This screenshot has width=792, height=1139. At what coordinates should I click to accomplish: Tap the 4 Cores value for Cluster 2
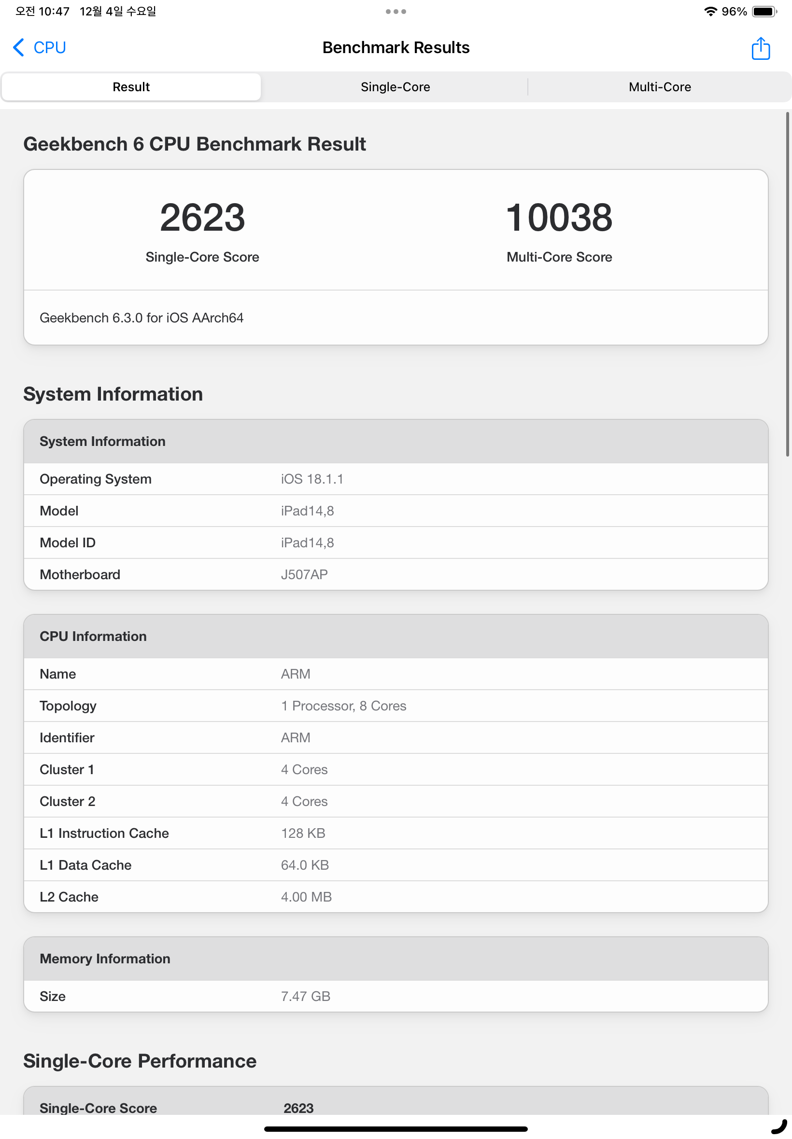point(304,801)
